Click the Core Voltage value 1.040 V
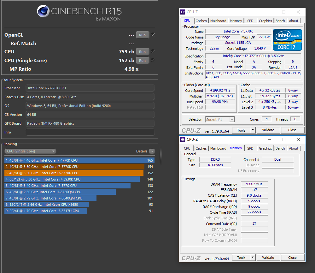The image size is (315, 273). coord(260,49)
